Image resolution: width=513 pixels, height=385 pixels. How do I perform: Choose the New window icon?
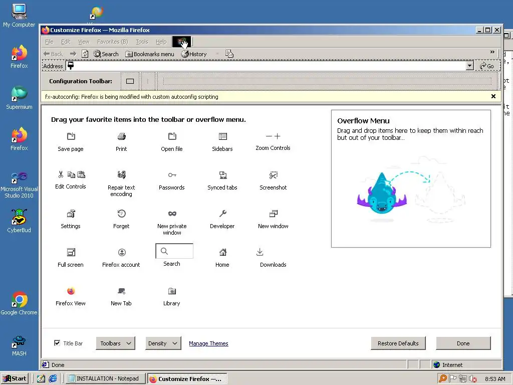click(x=273, y=214)
